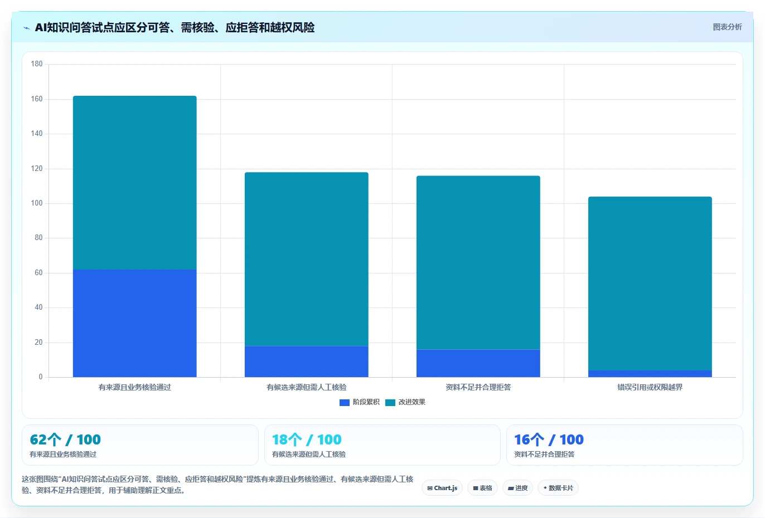Screen dimensions: 765x518
Task: Click 资料不足并合理拒答 caption in third stat card
Action: click(544, 455)
